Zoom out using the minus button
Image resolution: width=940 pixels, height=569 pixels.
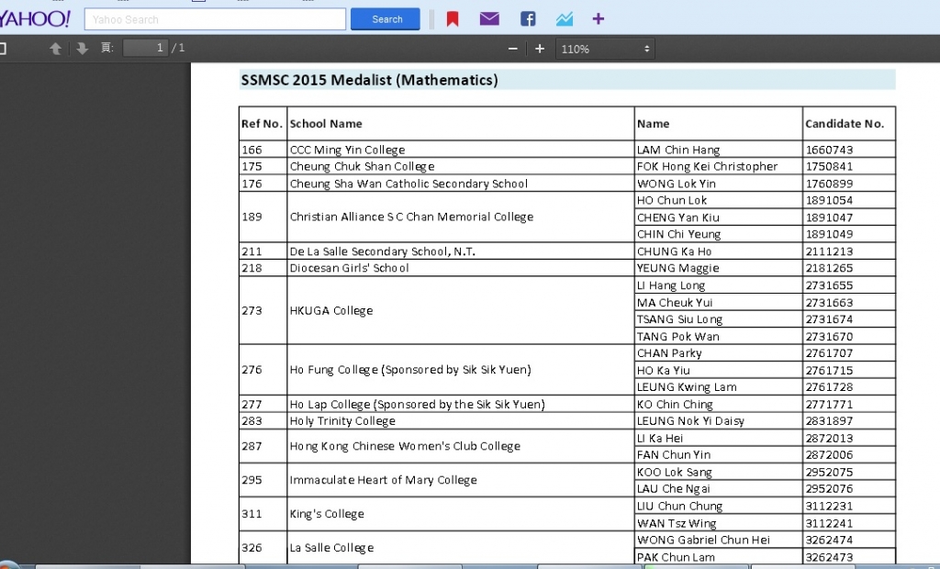[x=513, y=49]
